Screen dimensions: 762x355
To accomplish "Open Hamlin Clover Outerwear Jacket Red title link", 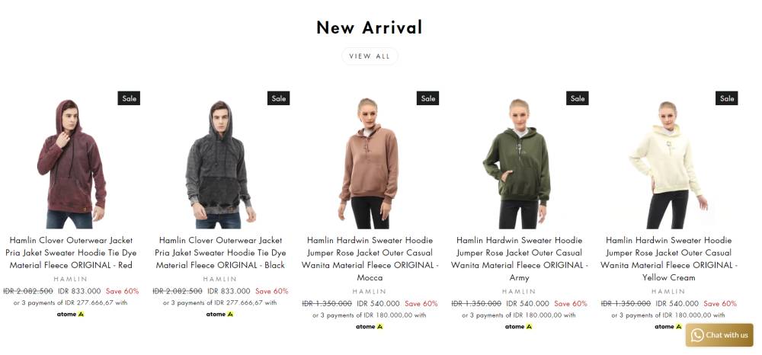I will coord(71,252).
